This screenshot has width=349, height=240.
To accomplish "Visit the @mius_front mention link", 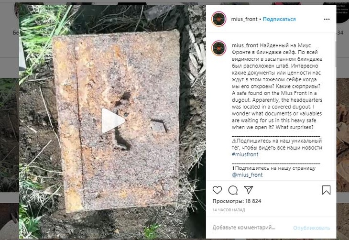I will (247, 175).
